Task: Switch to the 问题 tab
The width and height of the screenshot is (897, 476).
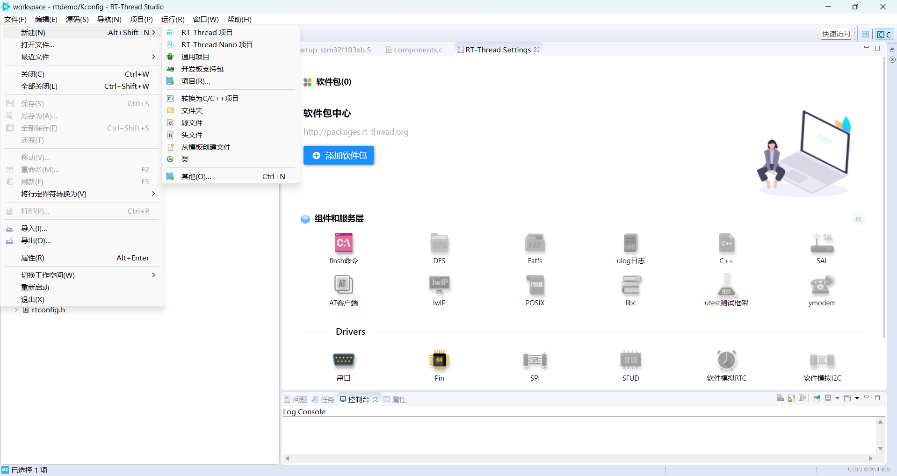Action: point(295,399)
